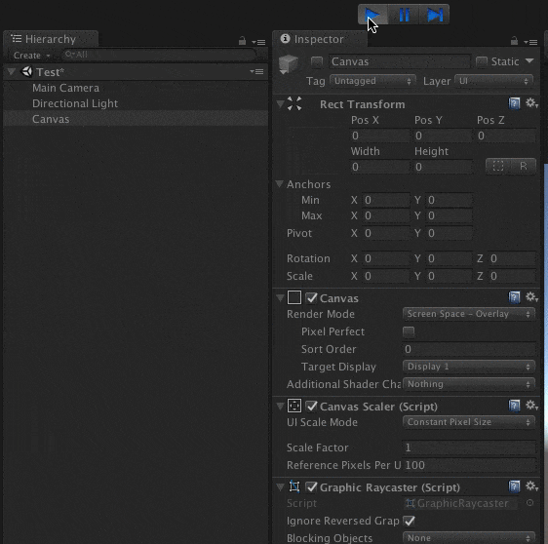Viewport: 548px width, 544px height.
Task: Click the Canvas component icon
Action: click(x=294, y=297)
